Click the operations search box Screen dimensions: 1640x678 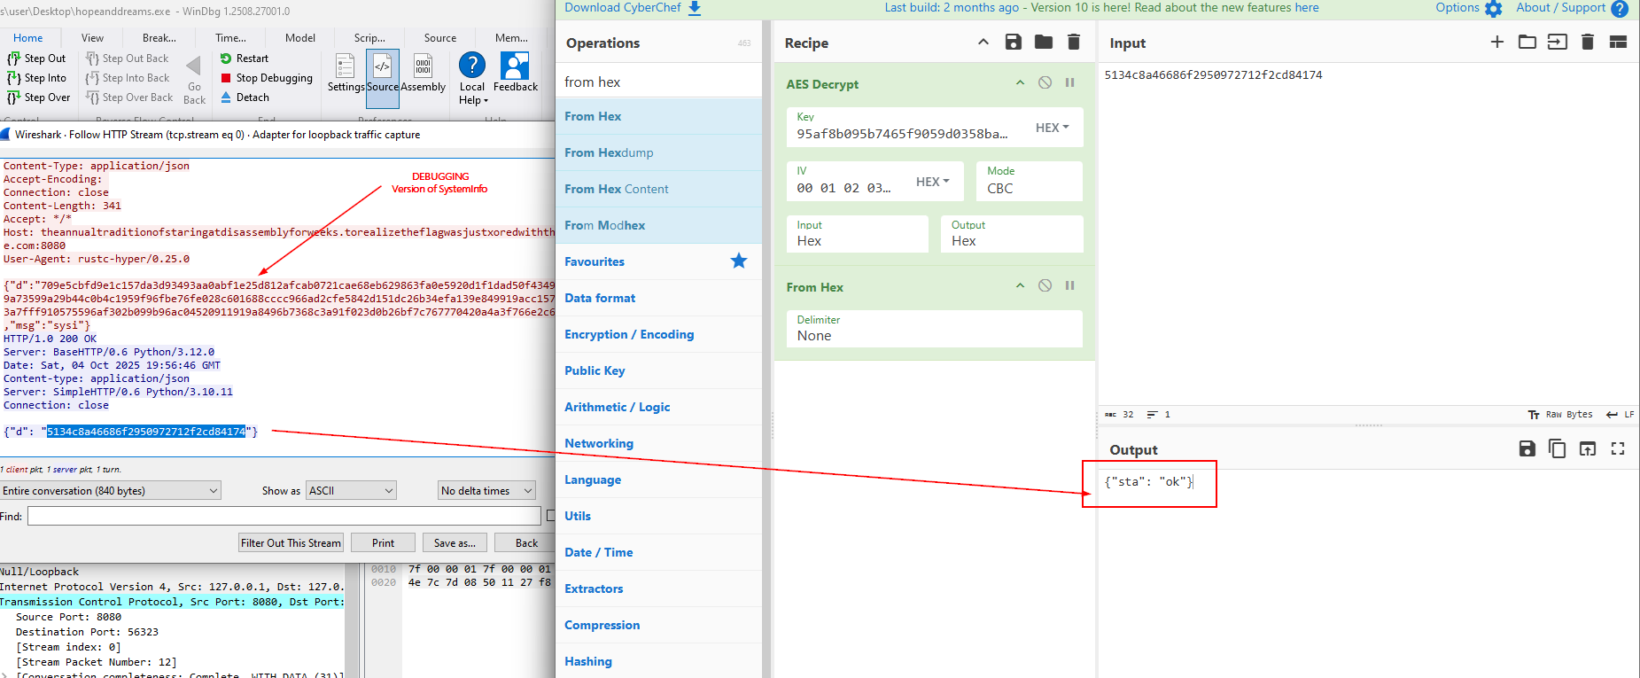tap(657, 82)
